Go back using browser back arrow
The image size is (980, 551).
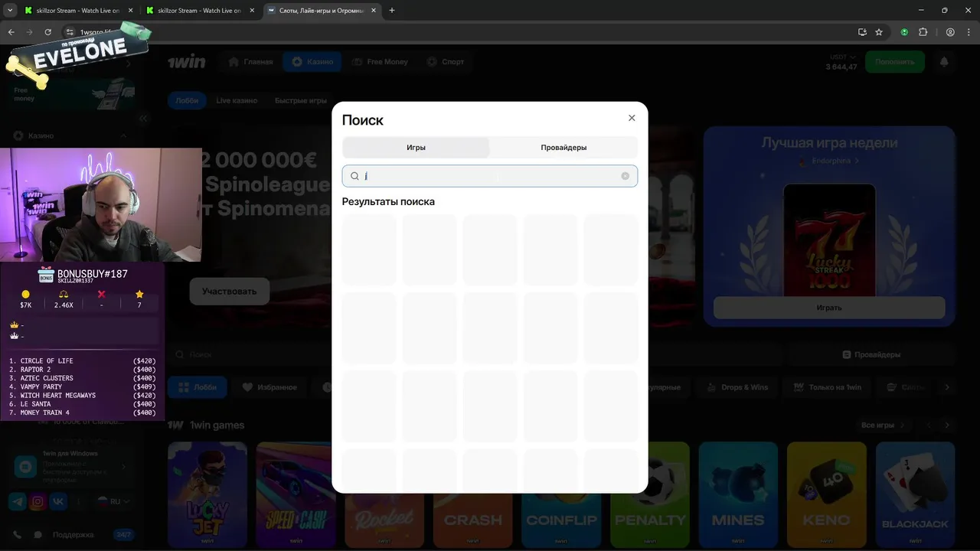[11, 32]
